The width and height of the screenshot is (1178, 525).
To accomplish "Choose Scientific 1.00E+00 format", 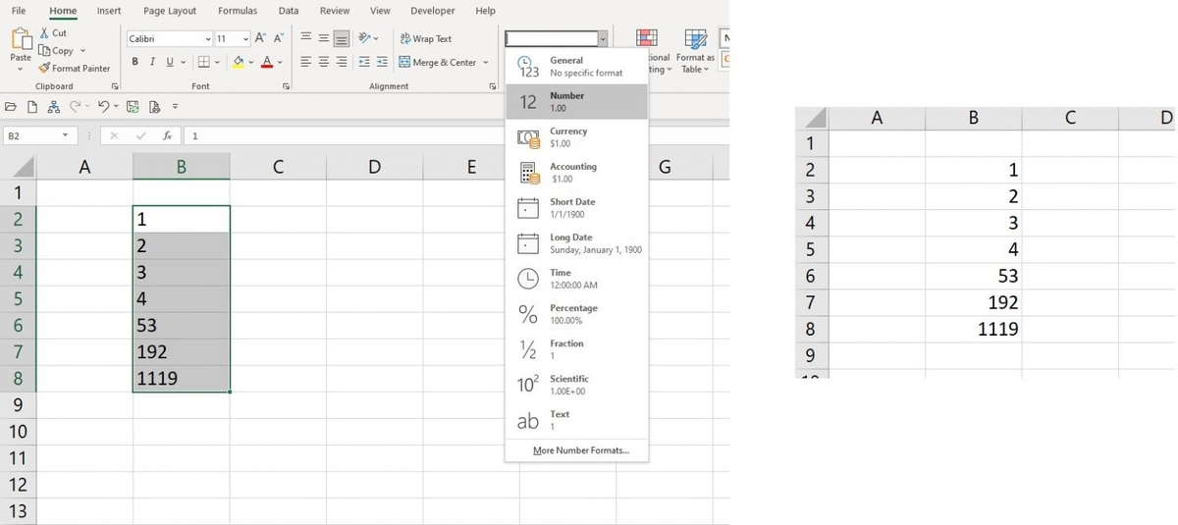I will [x=576, y=385].
